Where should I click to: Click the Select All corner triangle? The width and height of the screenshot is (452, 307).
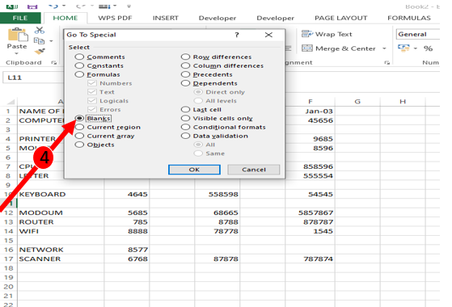pyautogui.click(x=11, y=102)
